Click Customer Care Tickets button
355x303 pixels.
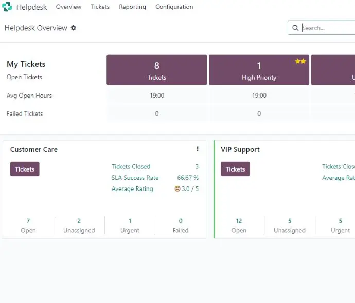(25, 169)
